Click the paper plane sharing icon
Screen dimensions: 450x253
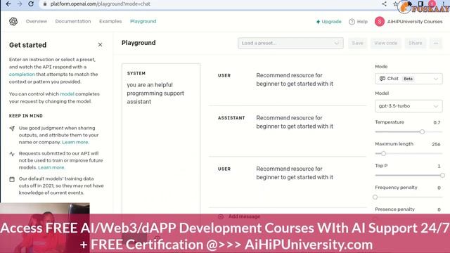[12, 129]
